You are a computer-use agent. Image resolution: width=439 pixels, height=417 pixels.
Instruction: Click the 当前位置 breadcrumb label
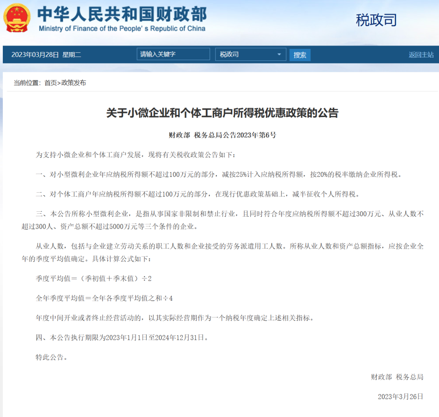(x=27, y=83)
